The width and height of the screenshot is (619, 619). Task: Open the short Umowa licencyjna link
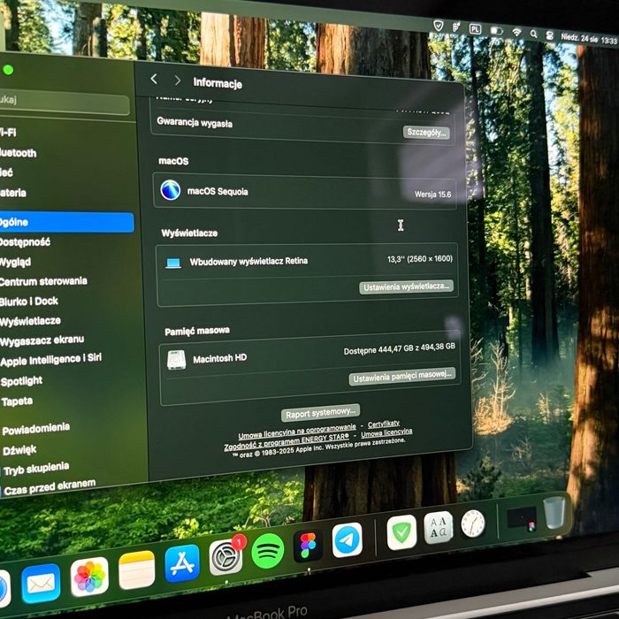386,432
